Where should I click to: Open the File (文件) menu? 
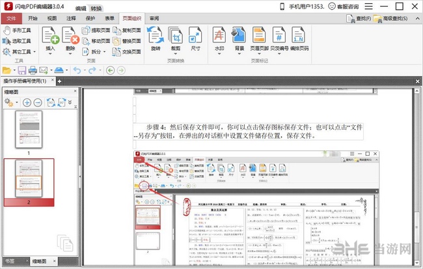pyautogui.click(x=11, y=18)
